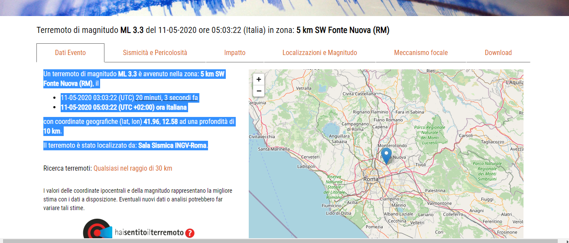Zoom in on the map with plus button
Viewport: 569px width, 243px height.
click(259, 79)
